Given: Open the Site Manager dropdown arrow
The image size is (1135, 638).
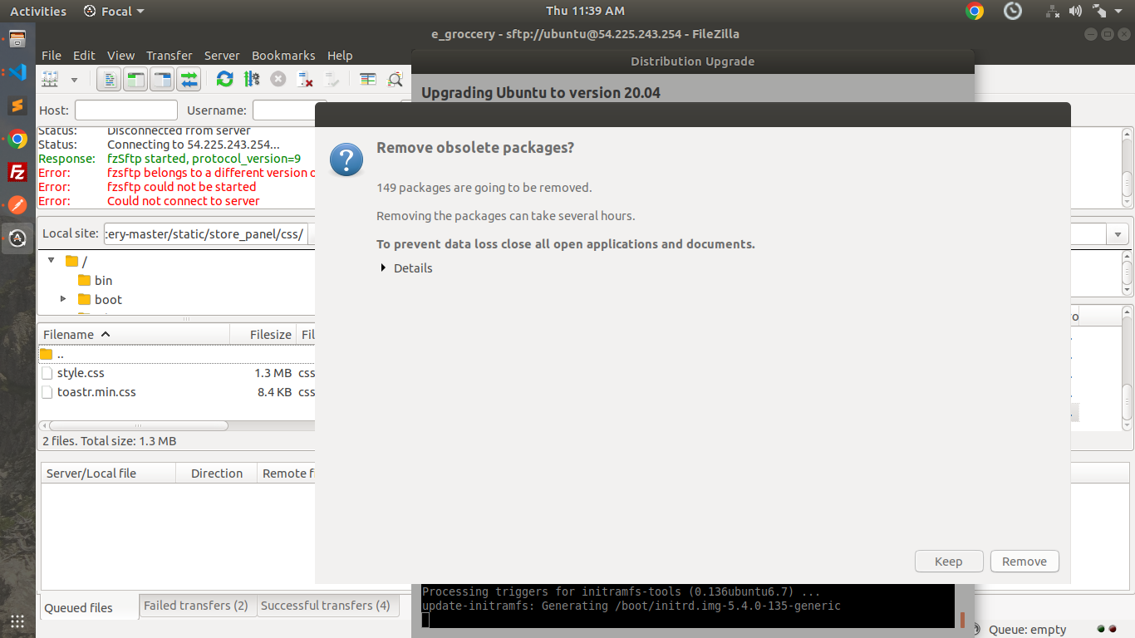Looking at the screenshot, I should (74, 80).
